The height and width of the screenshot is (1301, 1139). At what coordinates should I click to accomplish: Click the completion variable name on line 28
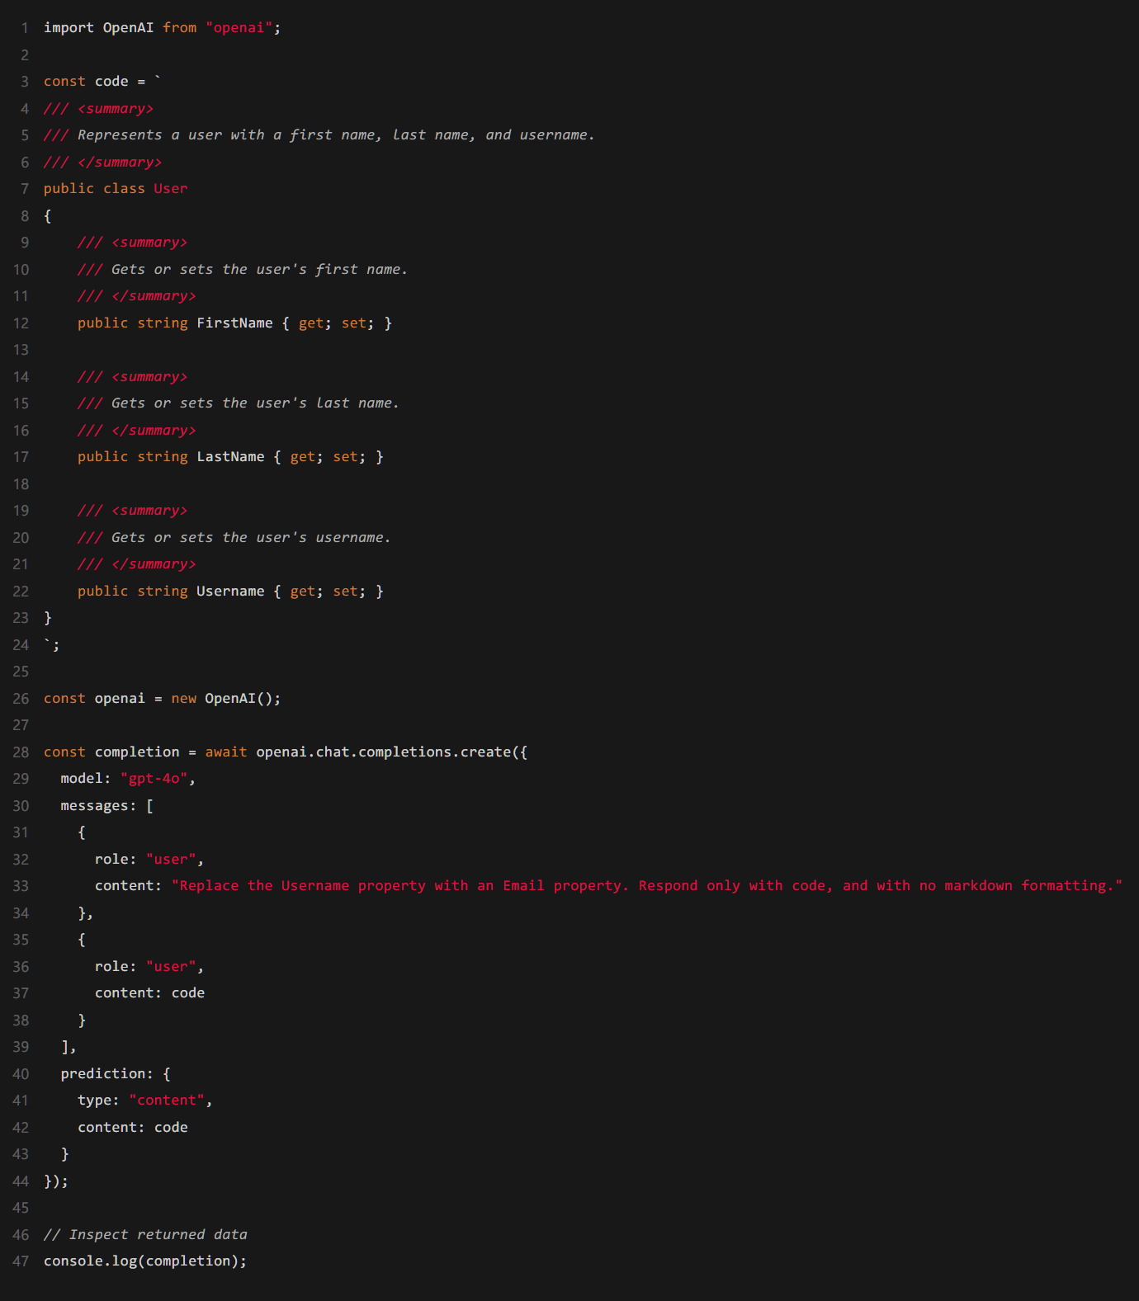pyautogui.click(x=136, y=752)
